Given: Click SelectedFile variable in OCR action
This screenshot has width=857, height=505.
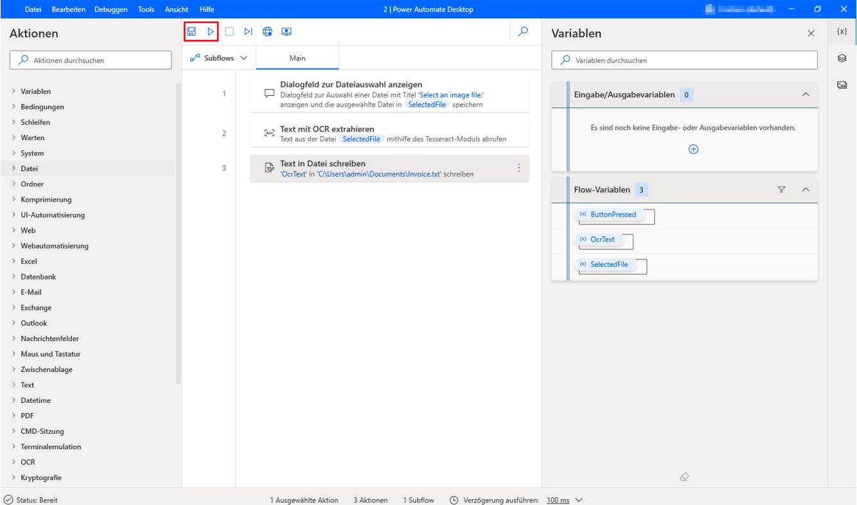Looking at the screenshot, I should (362, 139).
